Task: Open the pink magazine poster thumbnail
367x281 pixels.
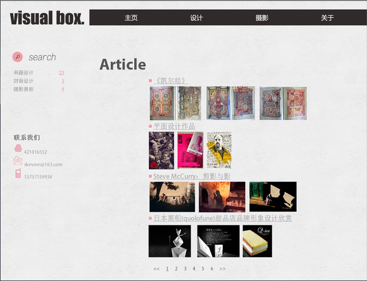Action: (x=190, y=150)
